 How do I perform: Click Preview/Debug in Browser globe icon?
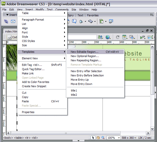108,37
